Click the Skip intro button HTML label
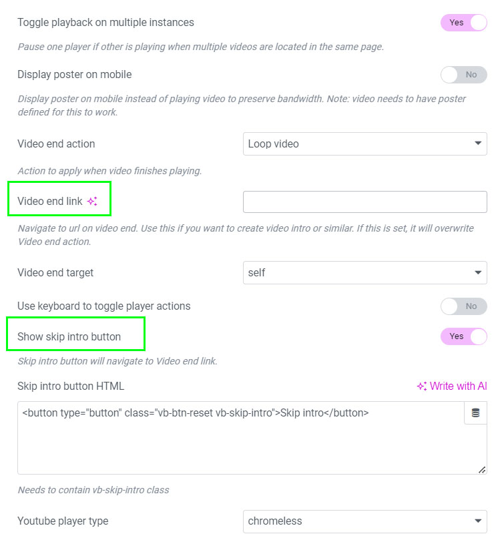This screenshot has height=540, width=504. pyautogui.click(x=71, y=386)
